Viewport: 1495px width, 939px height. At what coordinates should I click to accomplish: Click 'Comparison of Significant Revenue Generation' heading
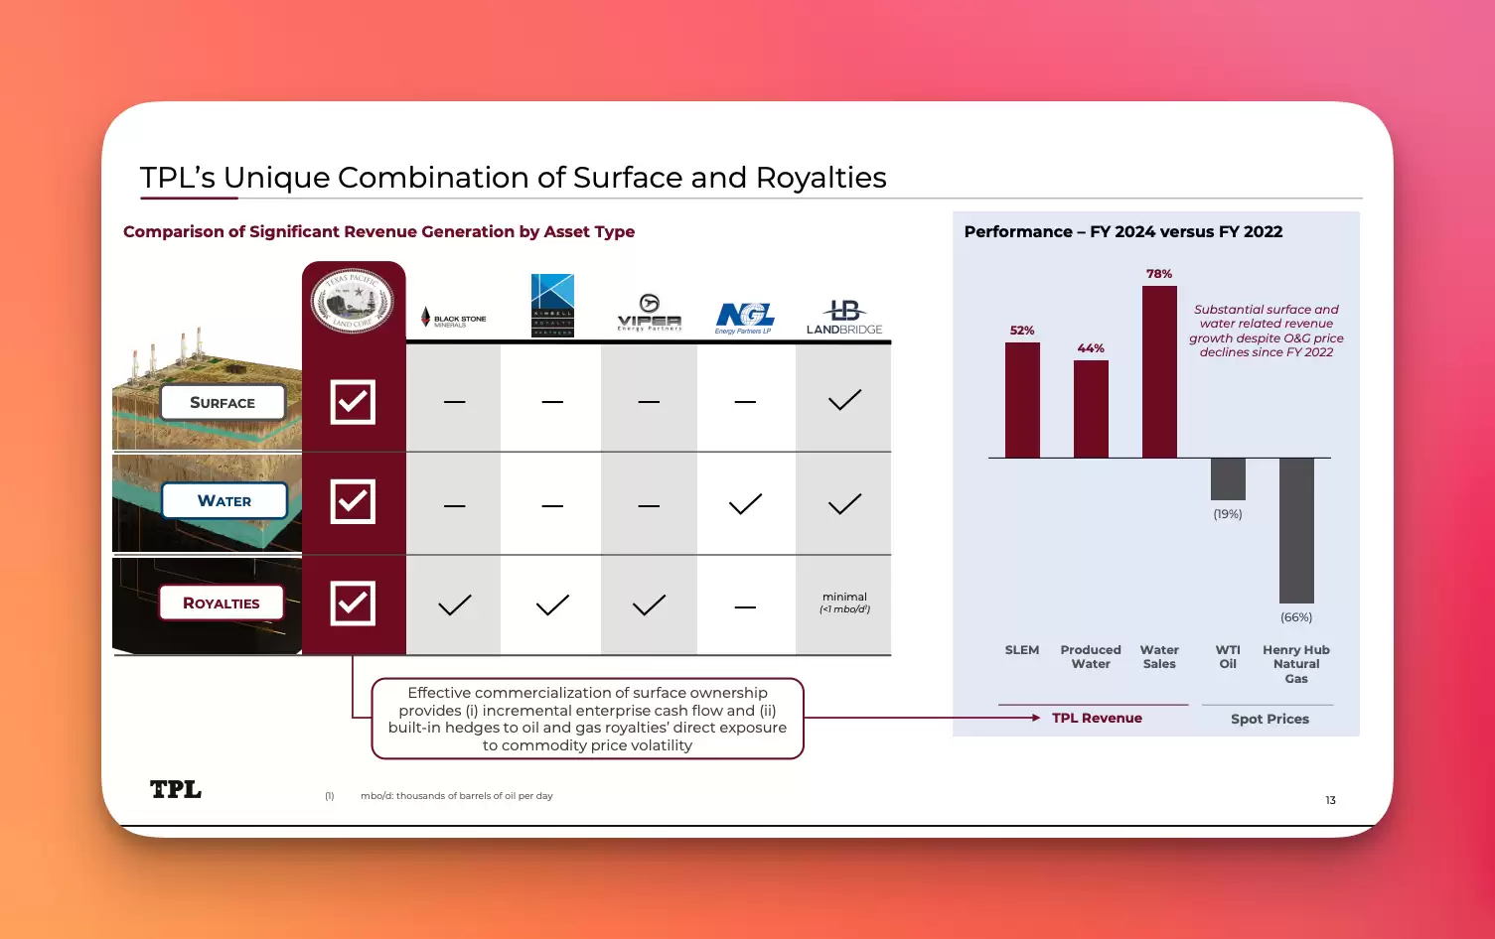click(x=378, y=231)
